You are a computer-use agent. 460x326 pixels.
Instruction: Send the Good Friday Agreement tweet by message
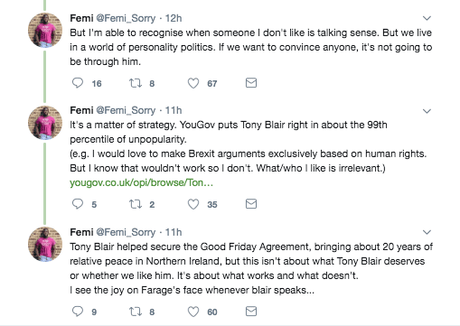coord(251,312)
